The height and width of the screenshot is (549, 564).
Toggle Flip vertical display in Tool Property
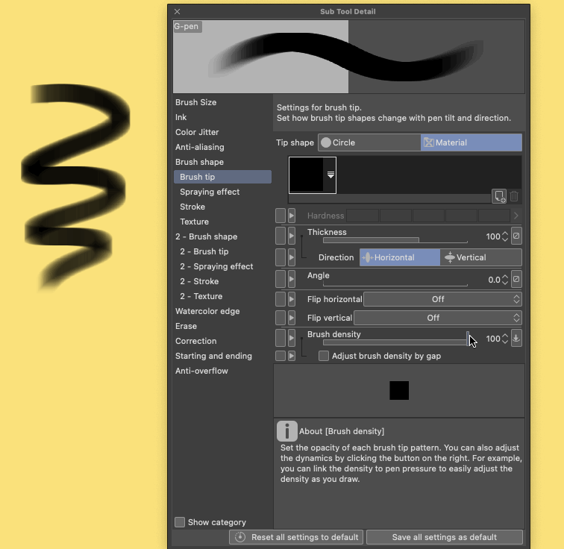click(x=281, y=318)
